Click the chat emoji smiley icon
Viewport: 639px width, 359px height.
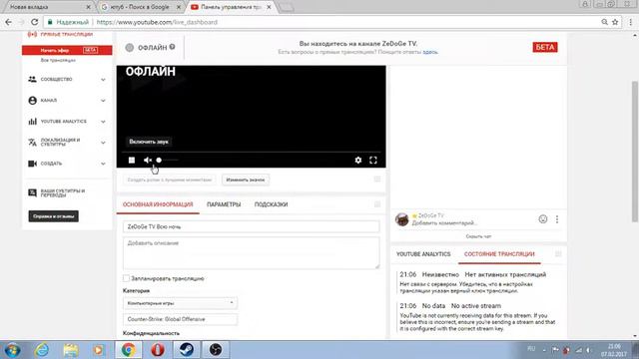(x=543, y=219)
